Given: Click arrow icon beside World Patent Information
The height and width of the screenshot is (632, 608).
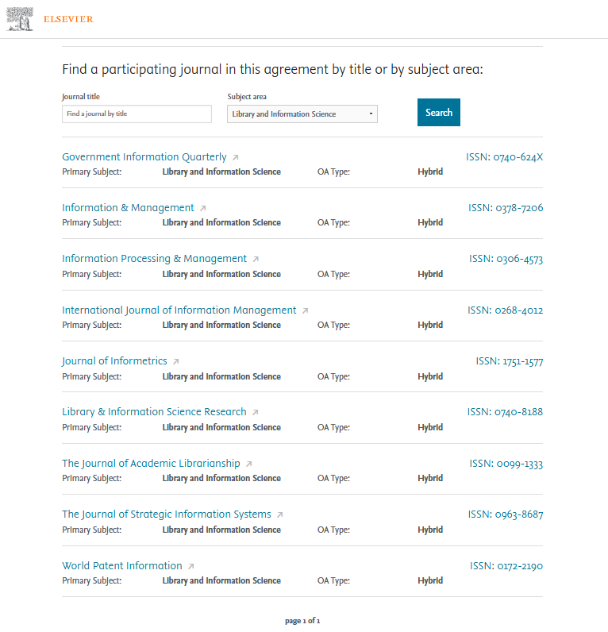Looking at the screenshot, I should (x=190, y=567).
